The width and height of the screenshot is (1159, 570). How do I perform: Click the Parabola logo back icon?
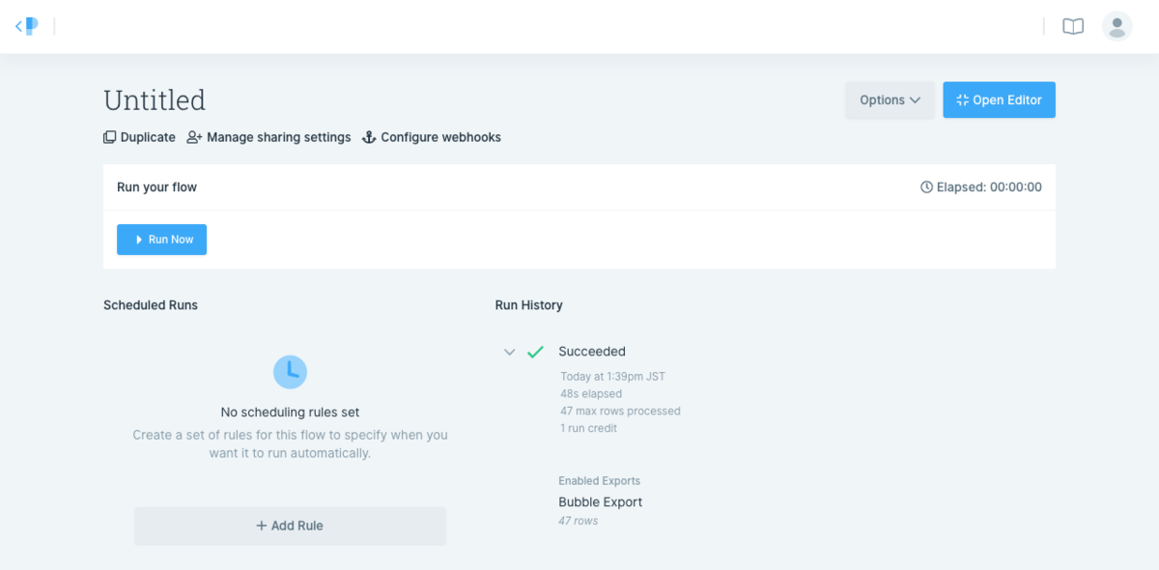tap(26, 26)
